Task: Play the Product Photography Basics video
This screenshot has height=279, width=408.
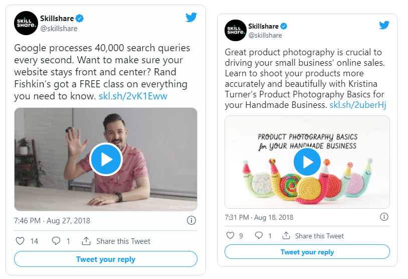Action: point(307,162)
